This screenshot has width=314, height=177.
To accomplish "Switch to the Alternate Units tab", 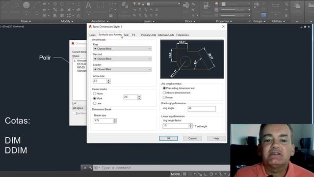I will pyautogui.click(x=166, y=35).
